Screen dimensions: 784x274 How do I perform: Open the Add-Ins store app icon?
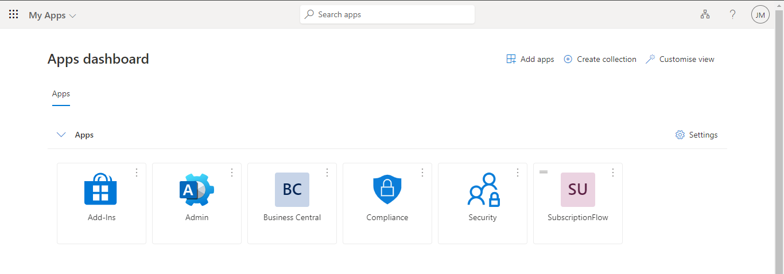[100, 189]
